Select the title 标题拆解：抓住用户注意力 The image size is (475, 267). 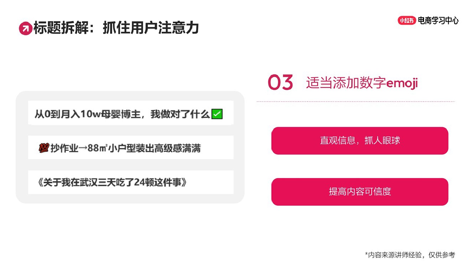[116, 28]
